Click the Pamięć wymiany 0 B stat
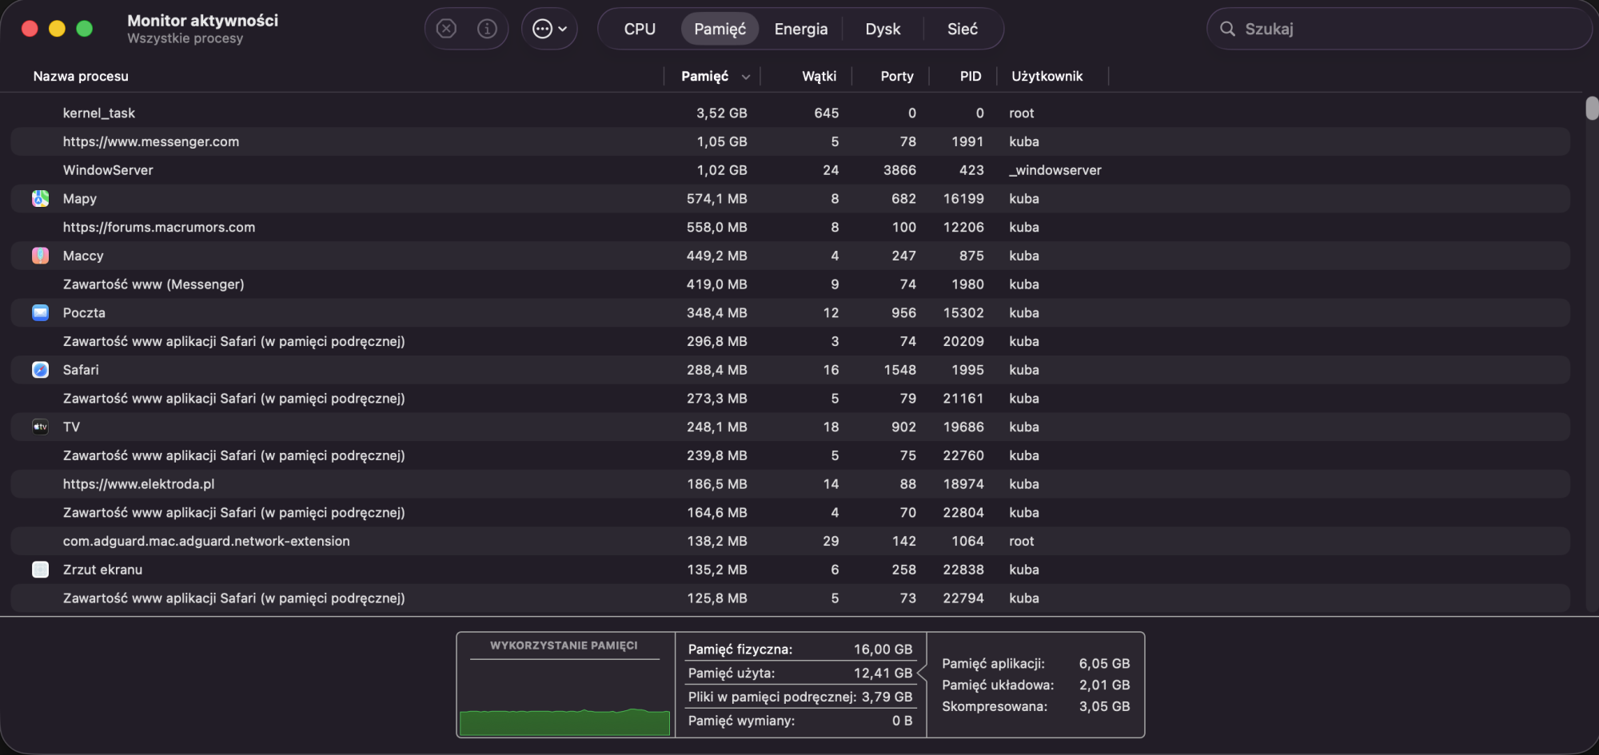This screenshot has width=1599, height=755. (x=800, y=721)
